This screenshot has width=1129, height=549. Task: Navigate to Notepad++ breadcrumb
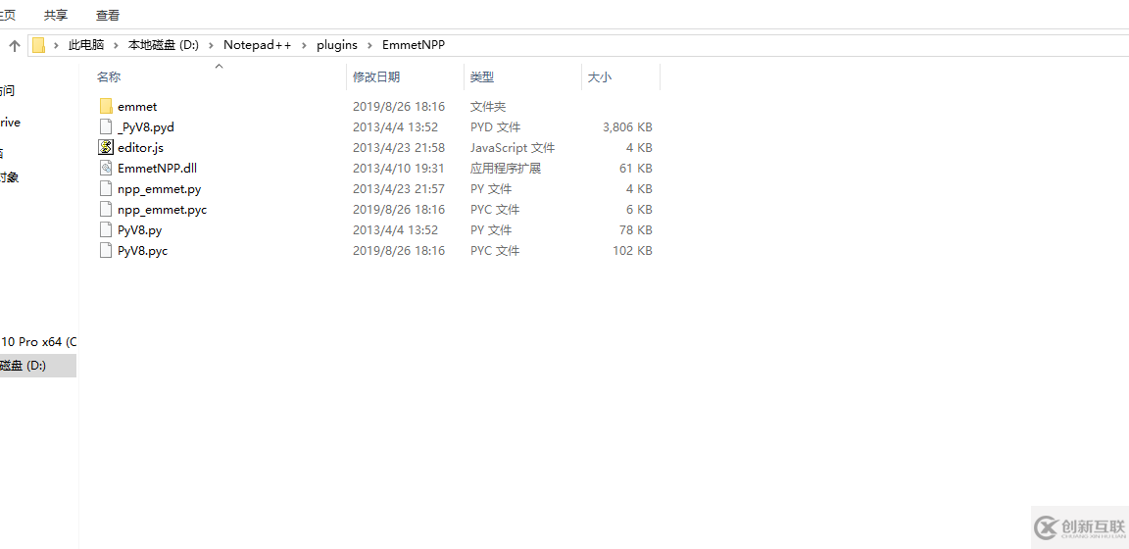[x=257, y=45]
